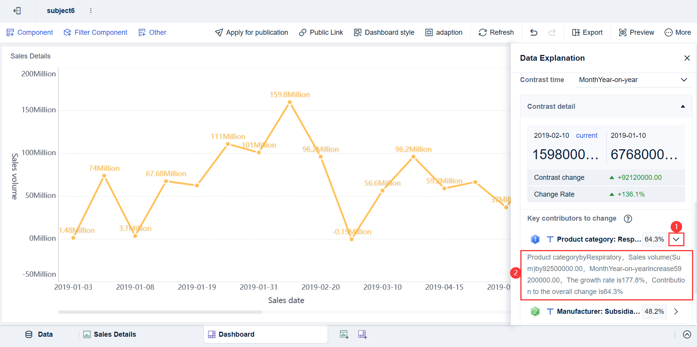Click the 2019-02-20 axis tick label
The height and width of the screenshot is (347, 697).
pos(320,287)
